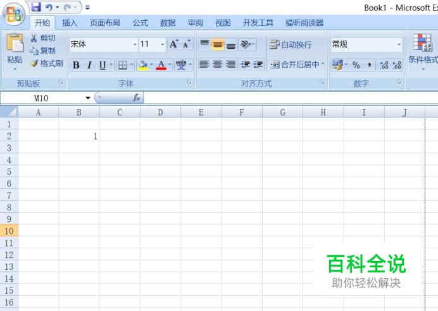
Task: Align cell text left
Action: click(x=204, y=65)
